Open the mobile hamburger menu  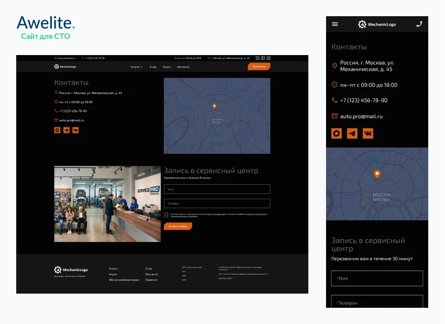tap(335, 24)
